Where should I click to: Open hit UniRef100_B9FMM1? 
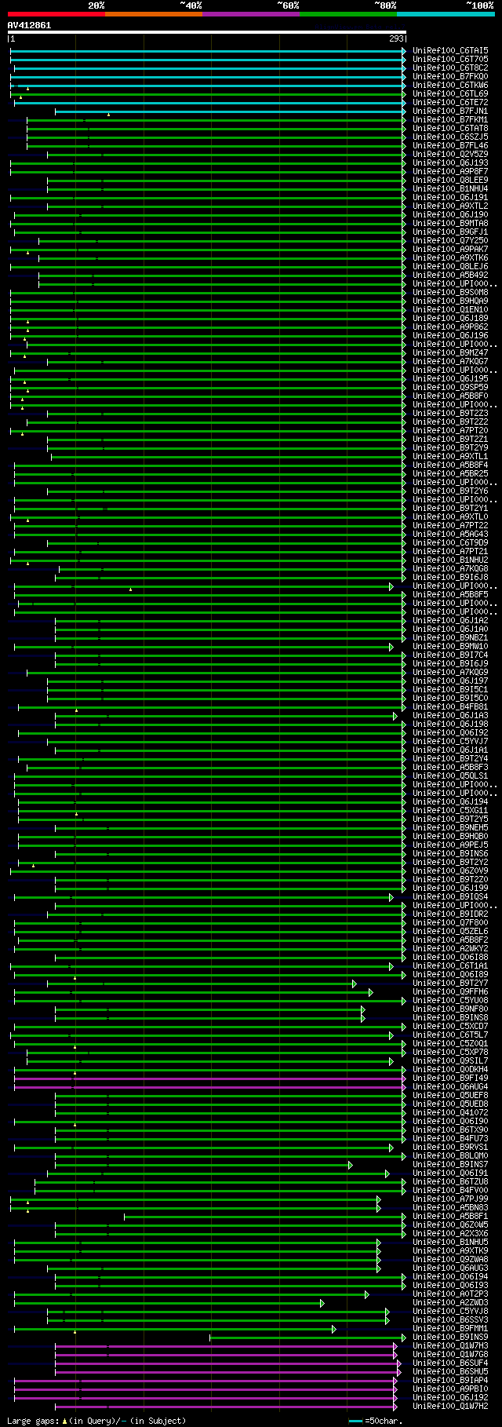point(450,1328)
